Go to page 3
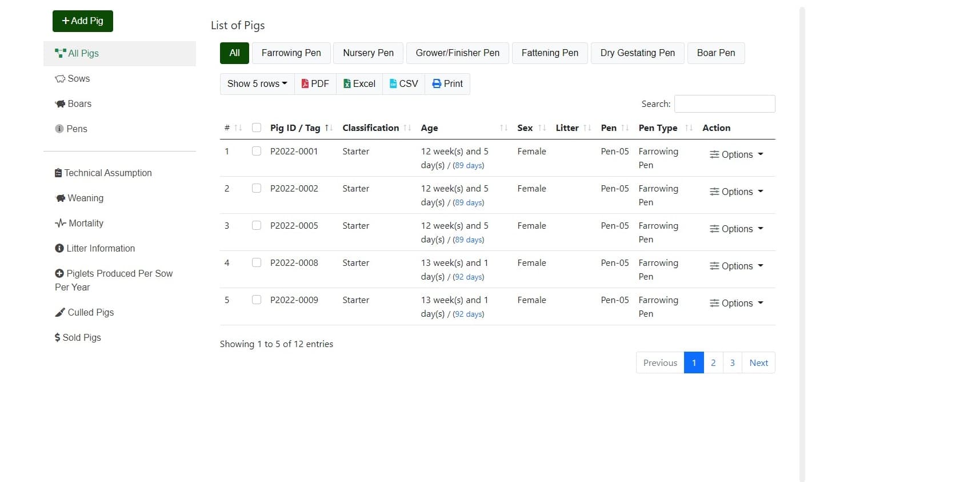This screenshot has width=956, height=482. pos(732,363)
